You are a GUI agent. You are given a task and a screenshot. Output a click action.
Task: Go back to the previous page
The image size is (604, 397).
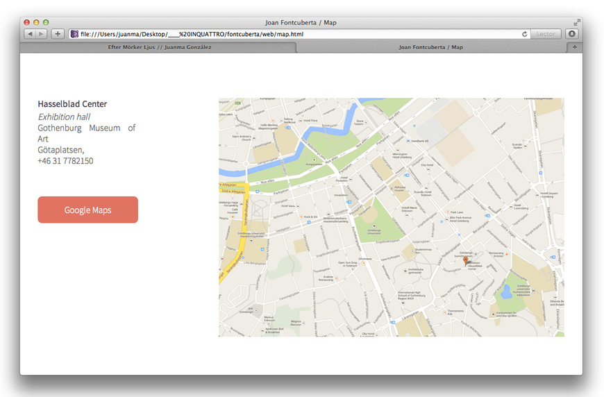coord(30,33)
